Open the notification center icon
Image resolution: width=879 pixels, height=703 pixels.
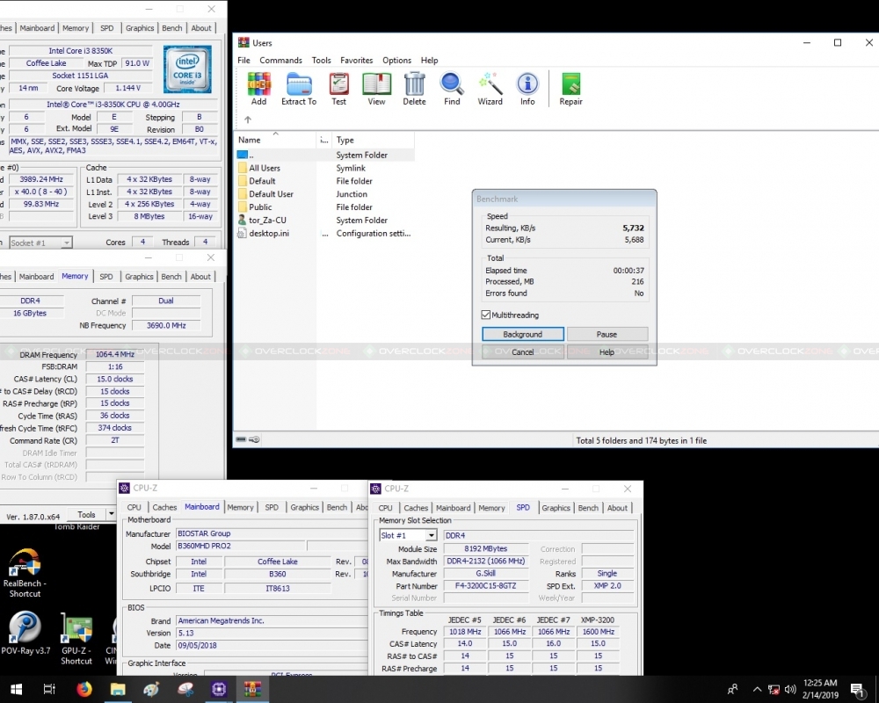pyautogui.click(x=857, y=690)
